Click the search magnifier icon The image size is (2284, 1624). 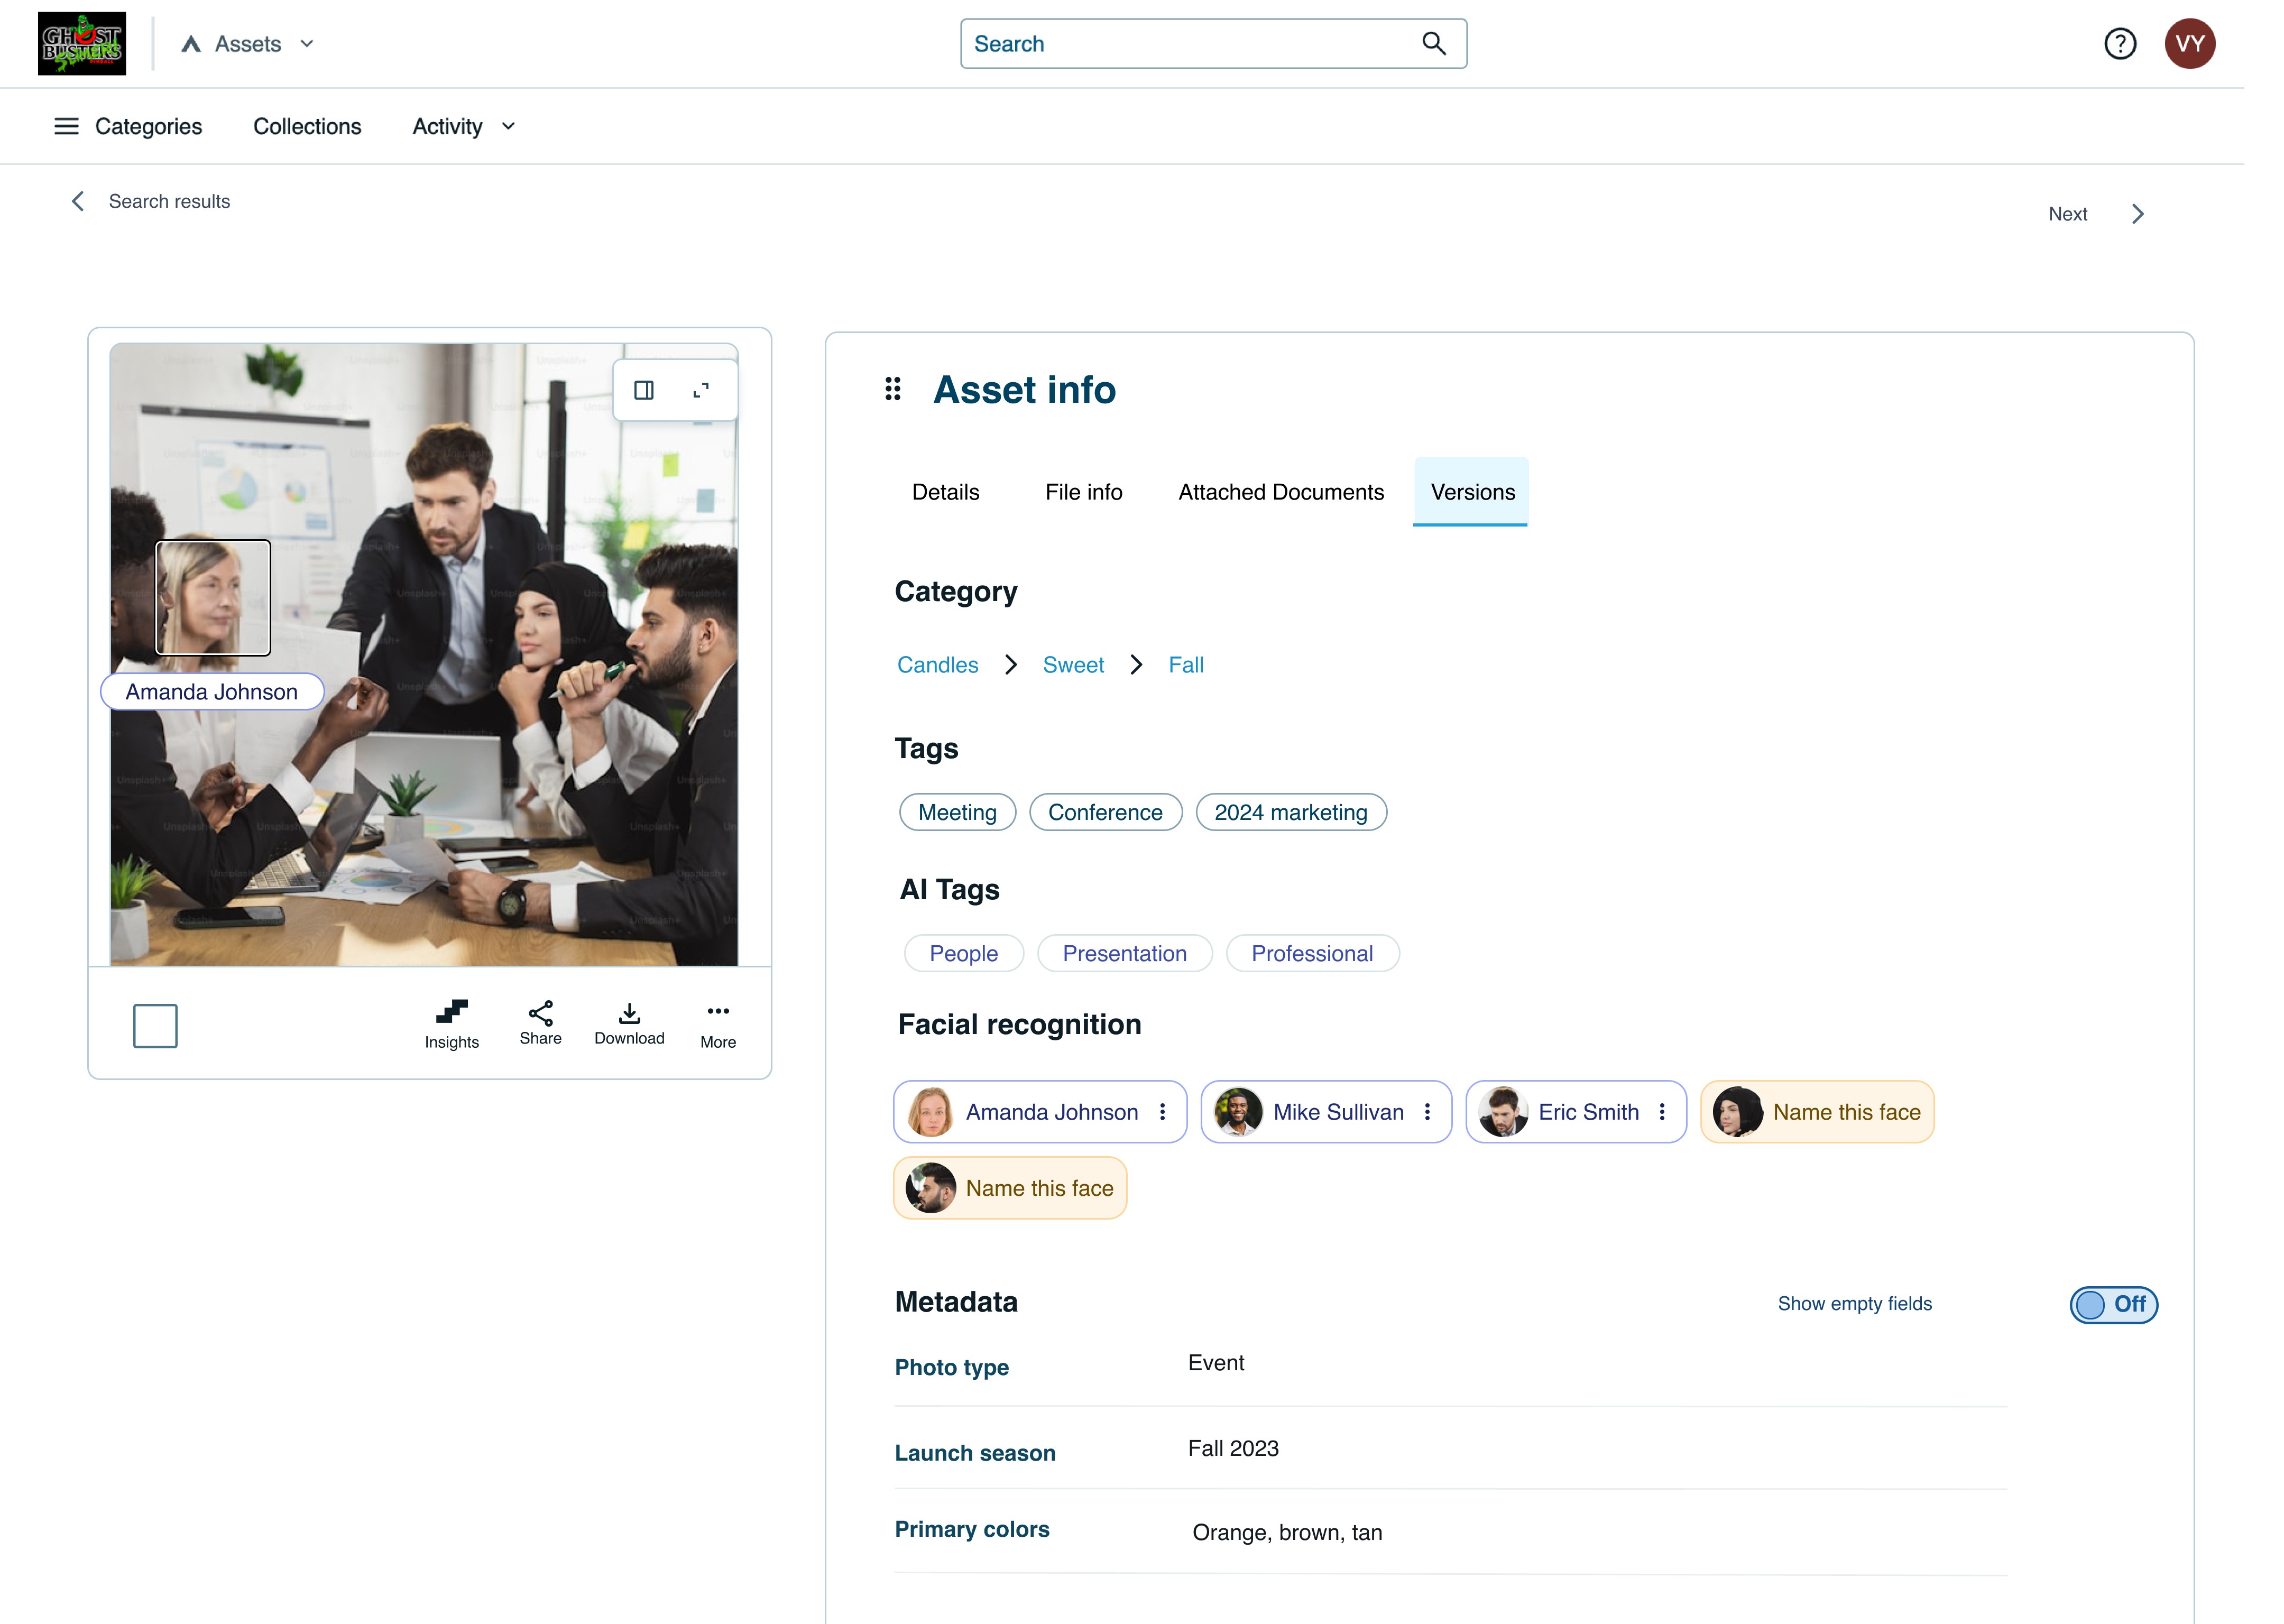pyautogui.click(x=1433, y=44)
